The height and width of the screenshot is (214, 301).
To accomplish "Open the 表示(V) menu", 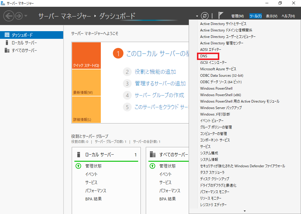I will 271,16.
